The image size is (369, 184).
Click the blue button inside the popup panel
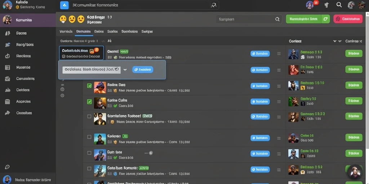[143, 69]
